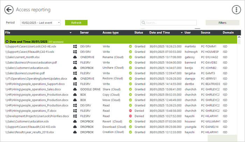
Task: Click the Windows icon for CAS-AE.xslx row
Action: [x=75, y=46]
